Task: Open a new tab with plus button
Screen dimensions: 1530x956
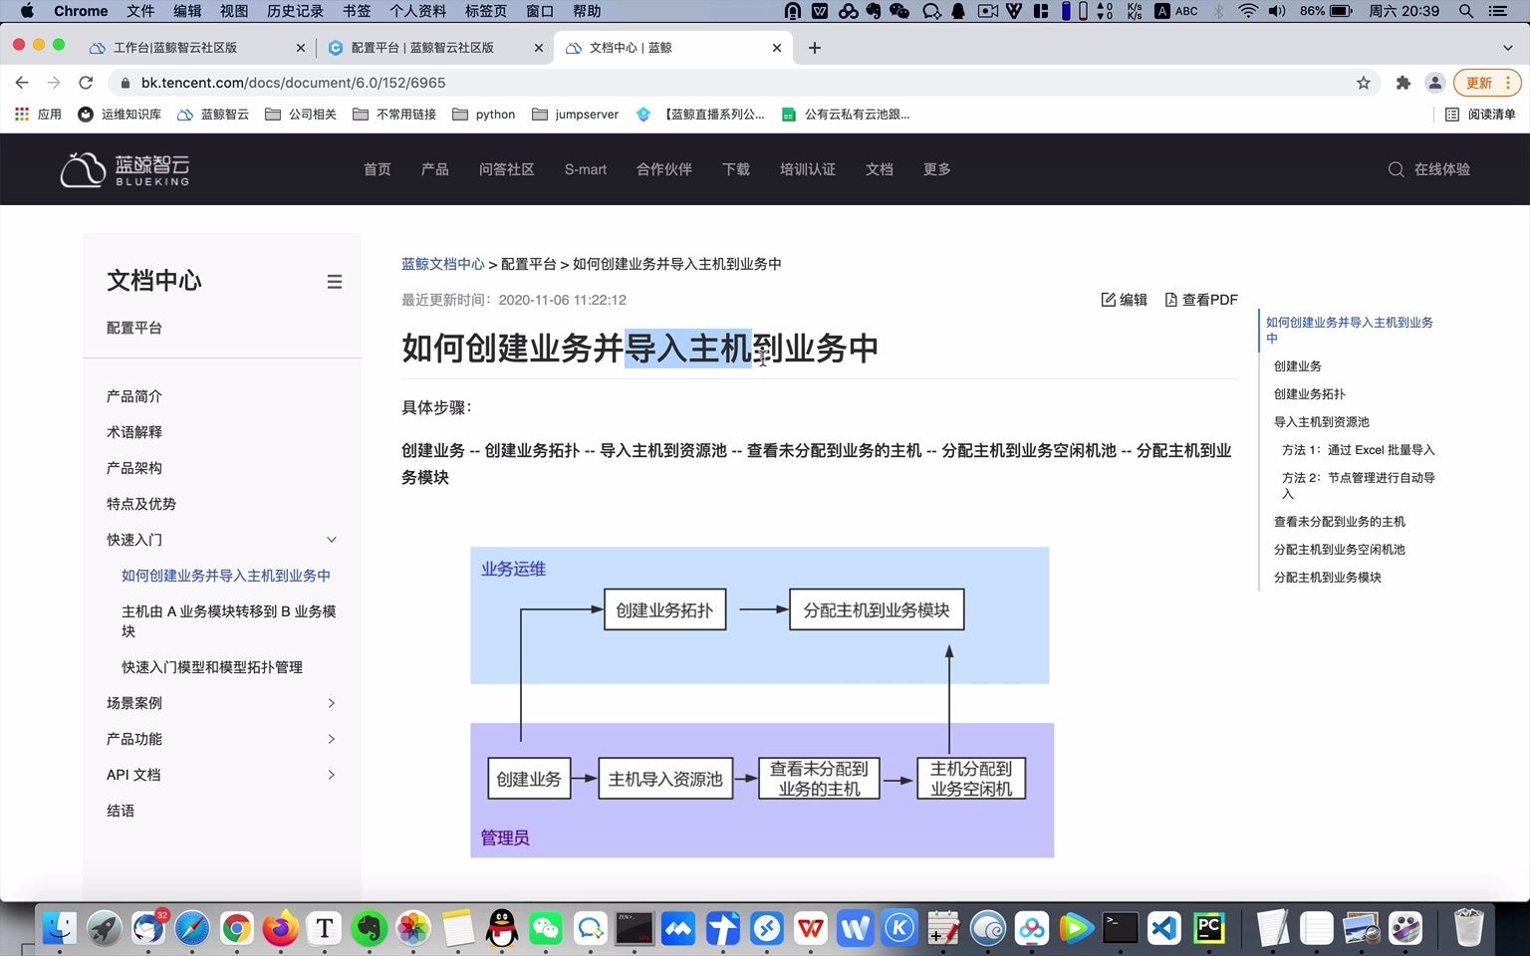Action: click(x=815, y=48)
